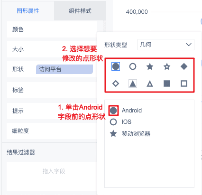Open the 形状类型 dropdown
The height and width of the screenshot is (195, 202).
(166, 45)
